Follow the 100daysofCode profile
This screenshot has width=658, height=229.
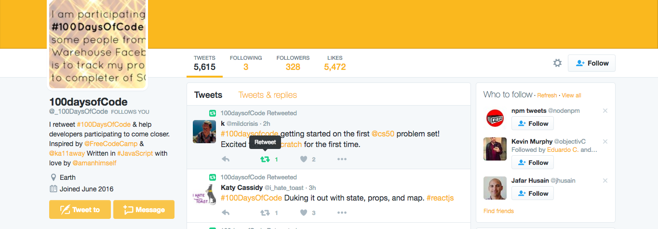click(x=591, y=63)
